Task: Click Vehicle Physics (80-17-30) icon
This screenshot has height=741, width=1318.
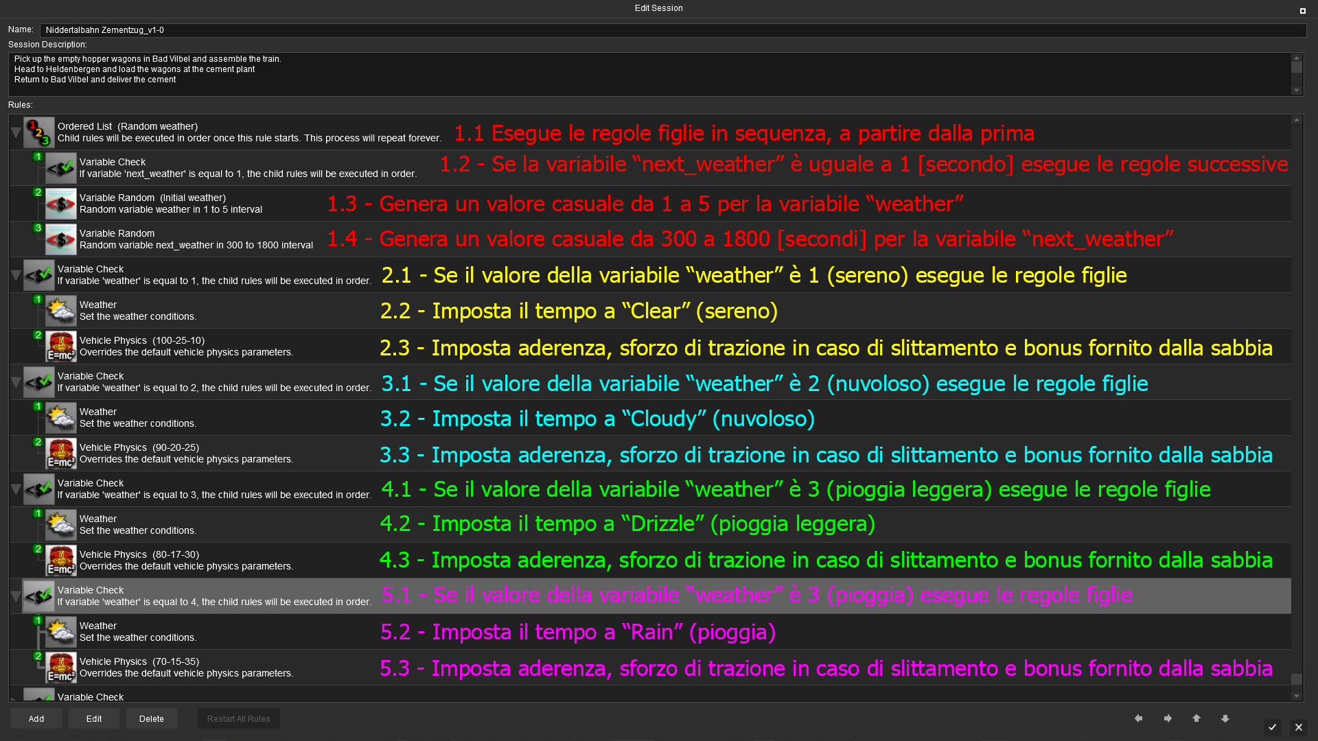Action: 60,561
